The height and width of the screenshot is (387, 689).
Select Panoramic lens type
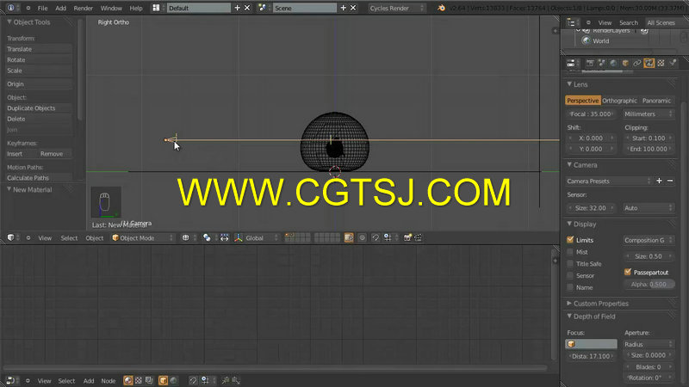coord(656,101)
